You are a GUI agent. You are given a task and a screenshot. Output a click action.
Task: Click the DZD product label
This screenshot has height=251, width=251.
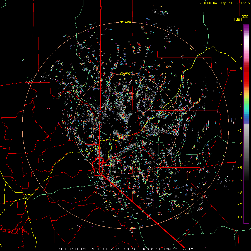[x=245, y=17]
